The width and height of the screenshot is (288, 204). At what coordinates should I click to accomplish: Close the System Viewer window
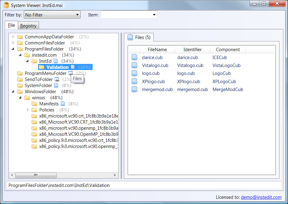(x=277, y=4)
